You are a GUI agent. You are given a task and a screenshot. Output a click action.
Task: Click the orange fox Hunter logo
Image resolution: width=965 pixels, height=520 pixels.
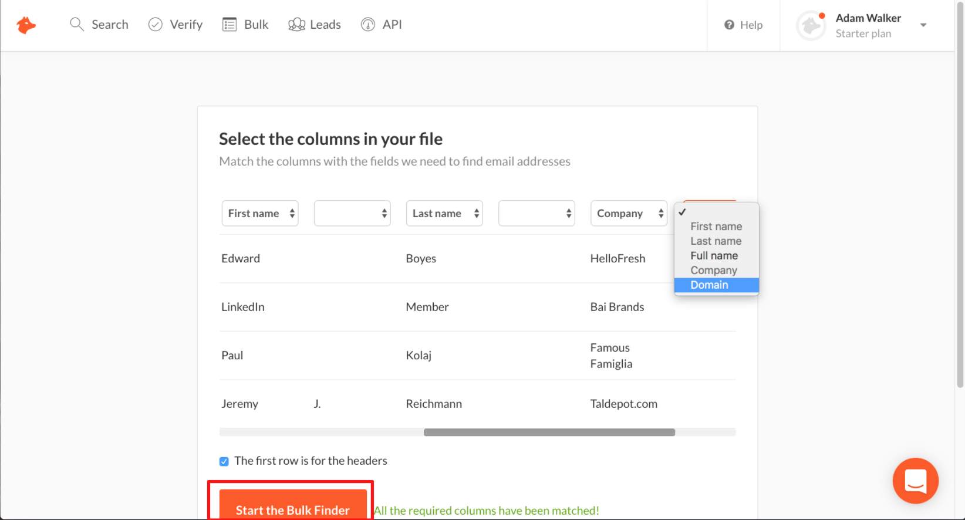pyautogui.click(x=26, y=25)
